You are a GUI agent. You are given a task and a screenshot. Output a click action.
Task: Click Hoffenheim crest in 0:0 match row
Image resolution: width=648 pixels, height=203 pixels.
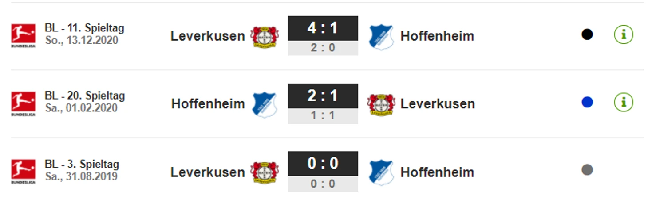pos(381,172)
